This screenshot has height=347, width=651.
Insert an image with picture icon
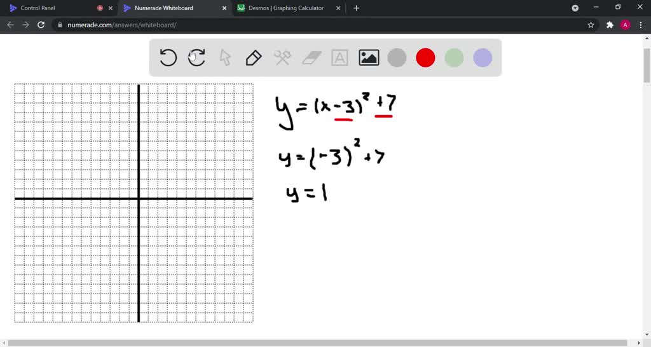[x=369, y=58]
